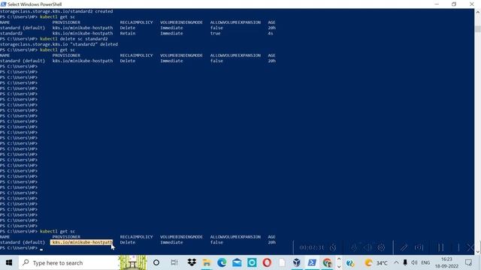Open the recorder settings gear
The height and width of the screenshot is (270, 481).
381,247
